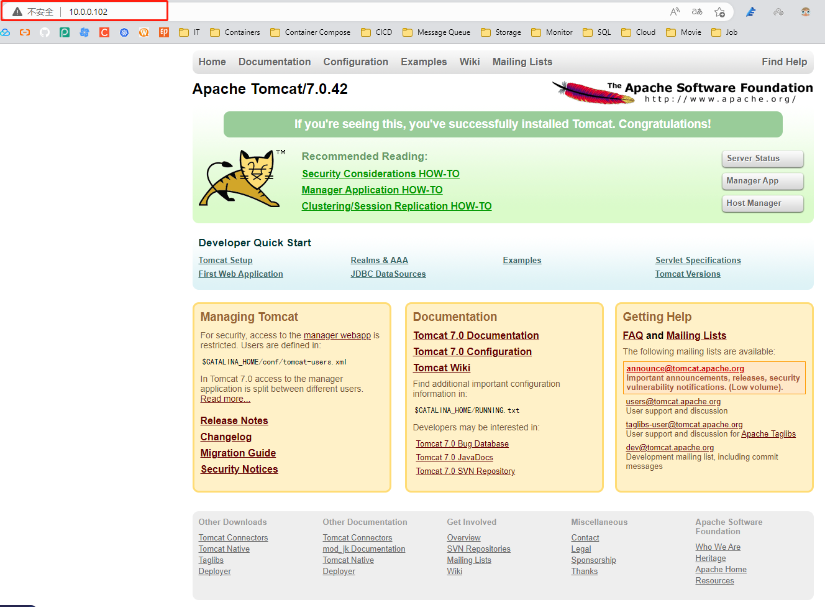Image resolution: width=825 pixels, height=607 pixels.
Task: Open the SQL bookmarks folder
Action: (x=596, y=32)
